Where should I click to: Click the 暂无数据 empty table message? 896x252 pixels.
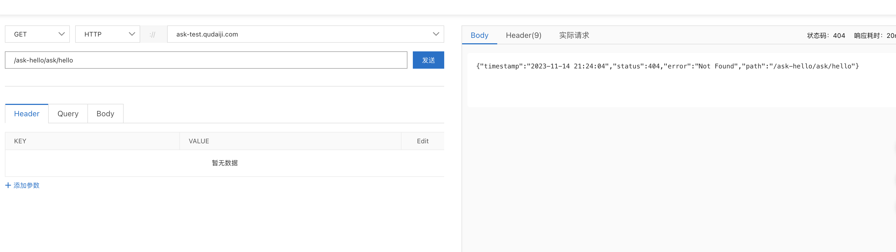click(x=225, y=163)
